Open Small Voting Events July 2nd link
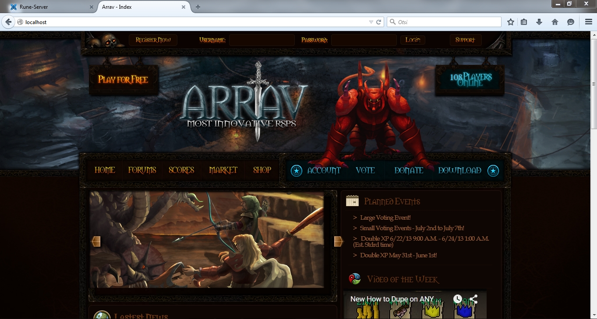This screenshot has width=597, height=319. click(412, 228)
